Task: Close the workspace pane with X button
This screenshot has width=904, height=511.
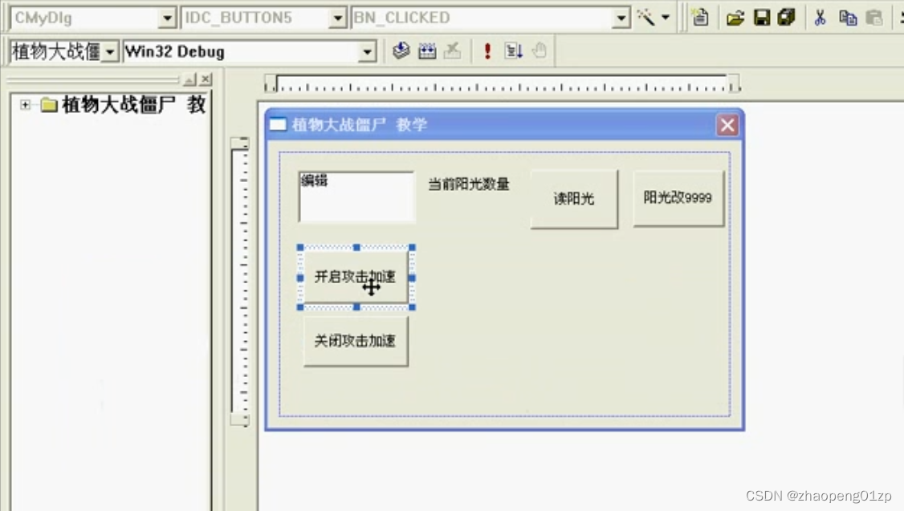Action: (206, 79)
